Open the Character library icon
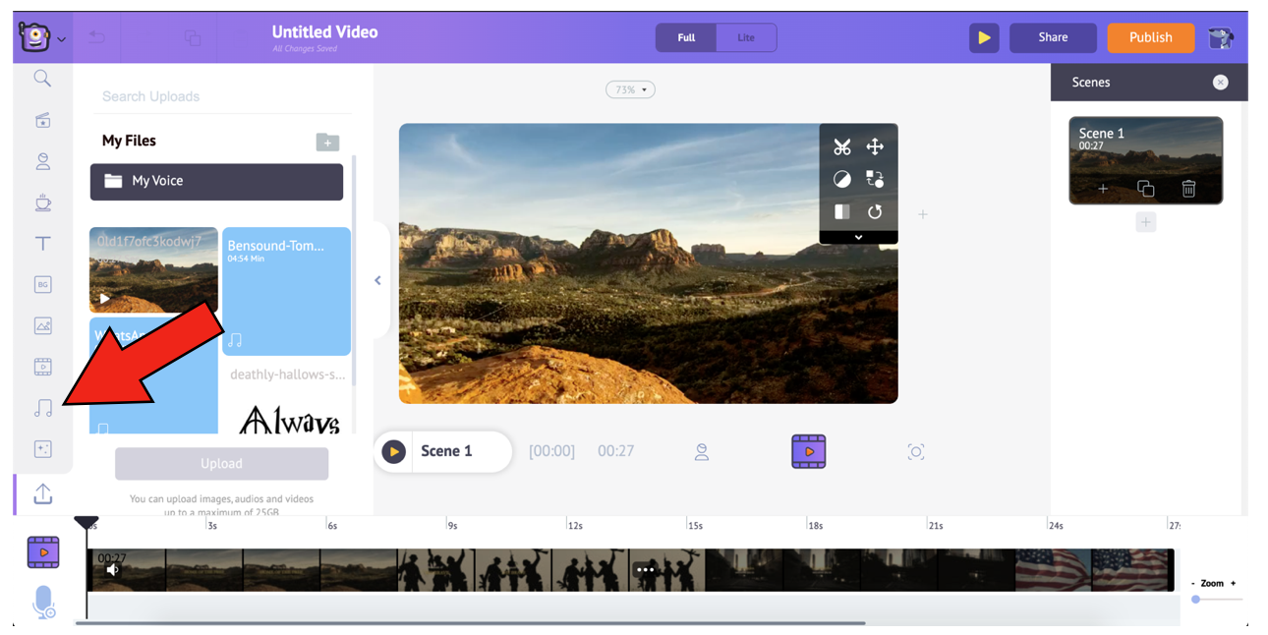This screenshot has width=1268, height=635. tap(43, 162)
